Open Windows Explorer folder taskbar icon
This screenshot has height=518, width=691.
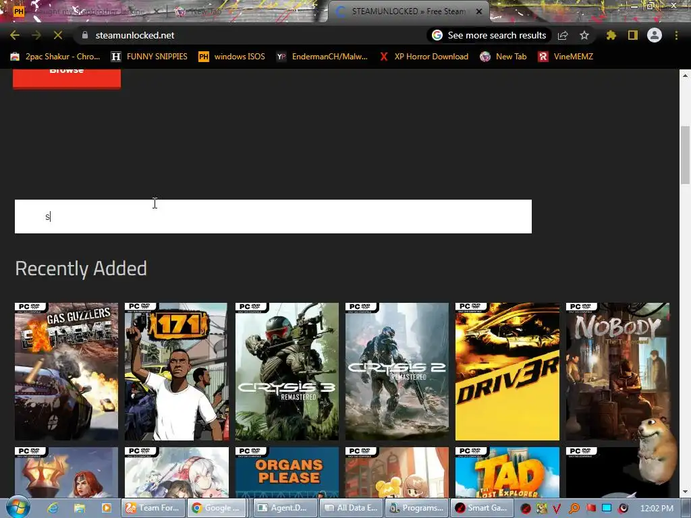(x=80, y=508)
